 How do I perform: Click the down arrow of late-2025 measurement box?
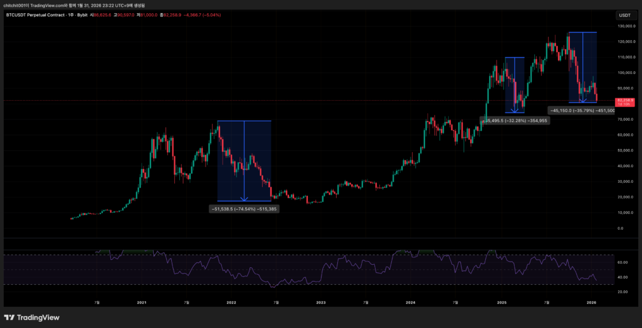(582, 100)
